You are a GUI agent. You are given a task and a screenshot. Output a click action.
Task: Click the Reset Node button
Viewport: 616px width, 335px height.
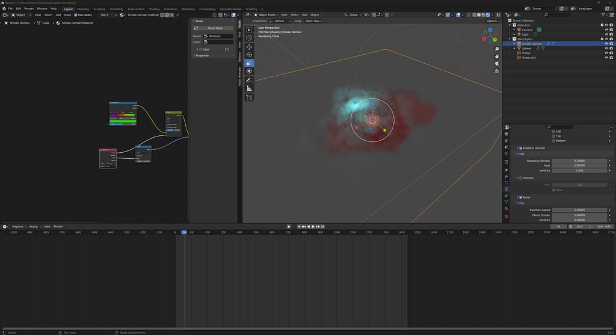click(x=215, y=28)
